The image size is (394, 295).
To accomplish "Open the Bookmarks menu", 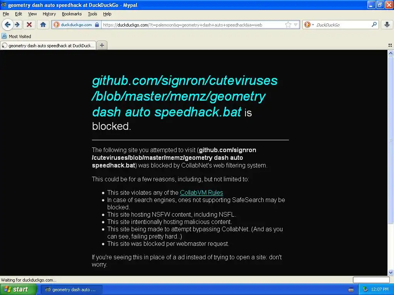I will [x=72, y=14].
